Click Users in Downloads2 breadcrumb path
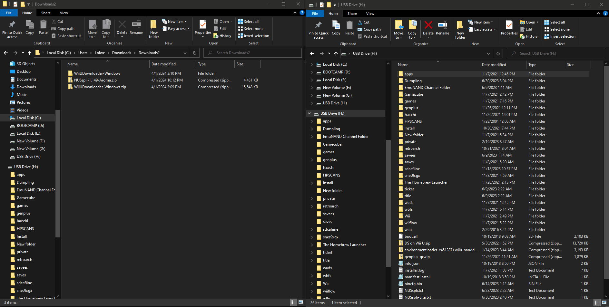 [x=83, y=53]
